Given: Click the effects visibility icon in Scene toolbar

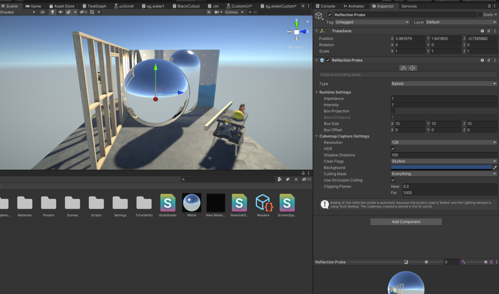Looking at the screenshot, I should click(x=69, y=12).
